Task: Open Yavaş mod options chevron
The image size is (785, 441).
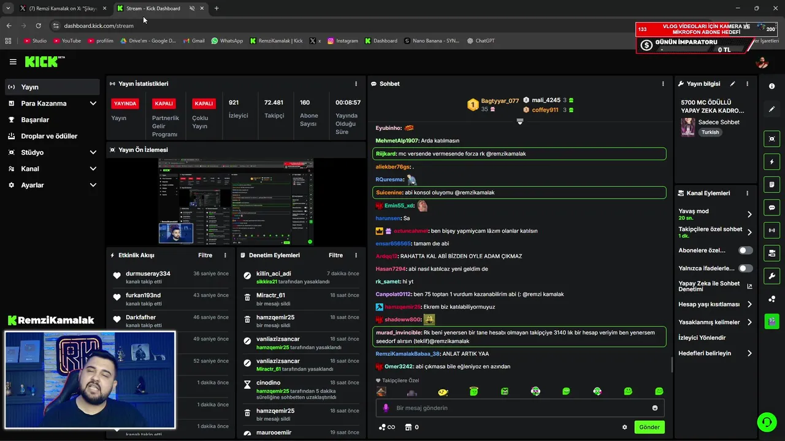Action: (x=749, y=214)
